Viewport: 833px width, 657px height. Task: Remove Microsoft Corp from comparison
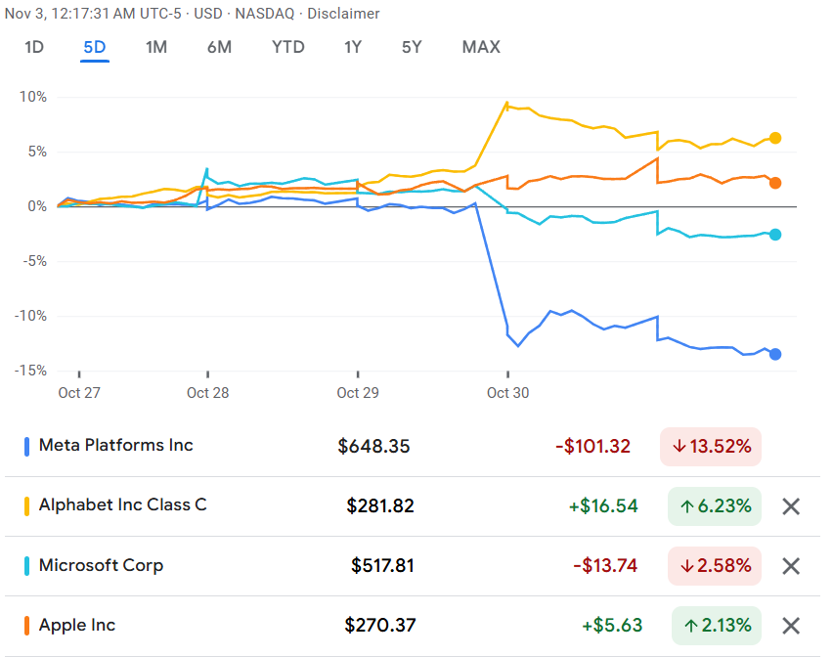(x=791, y=566)
